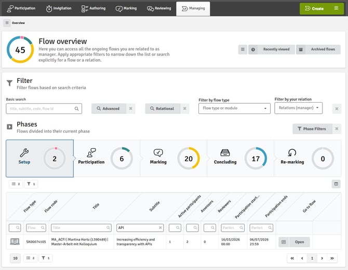Click the column layout icon above the table

pos(336,184)
